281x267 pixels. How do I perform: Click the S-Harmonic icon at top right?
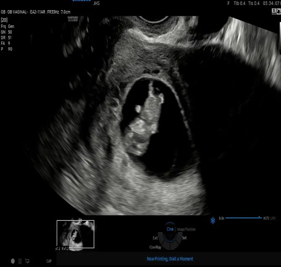click(274, 11)
